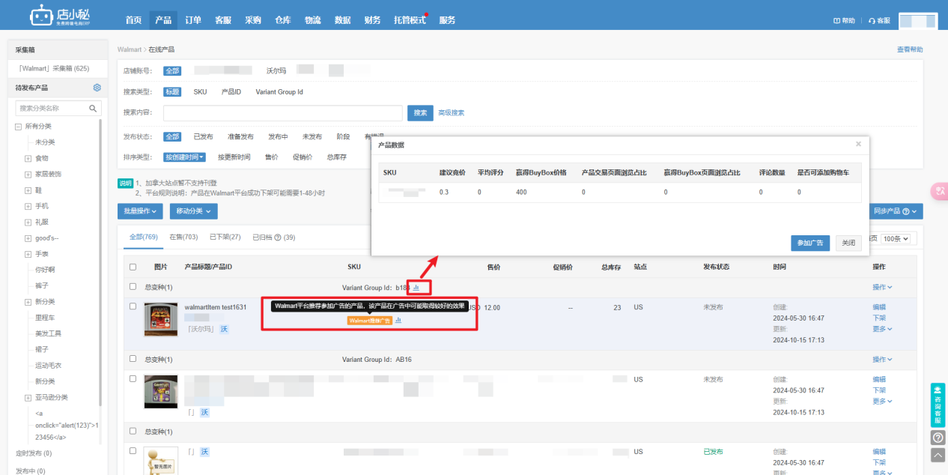Click the 搜索内容 text input field
The image size is (948, 475).
pos(283,113)
